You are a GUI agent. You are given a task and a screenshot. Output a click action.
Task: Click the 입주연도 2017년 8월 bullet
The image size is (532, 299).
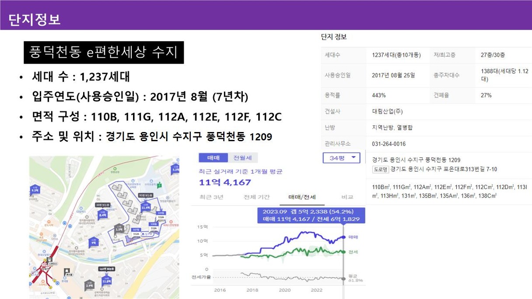pyautogui.click(x=140, y=97)
